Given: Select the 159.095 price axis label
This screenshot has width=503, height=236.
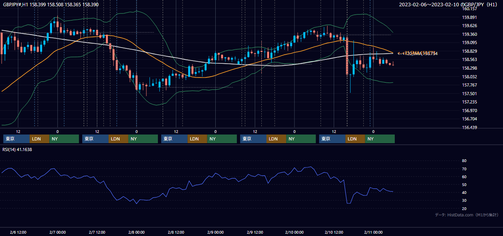Looking at the screenshot, I should pos(469,42).
